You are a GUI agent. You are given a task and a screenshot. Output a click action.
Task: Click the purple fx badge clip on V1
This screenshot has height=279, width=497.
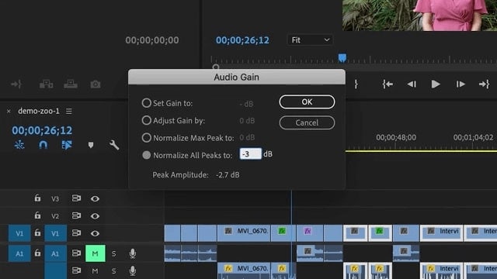pos(309,233)
